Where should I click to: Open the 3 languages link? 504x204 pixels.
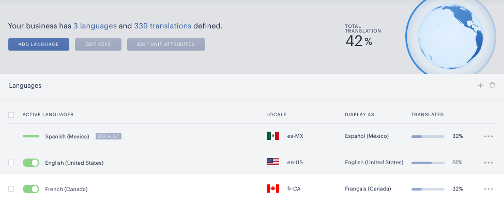click(x=95, y=26)
